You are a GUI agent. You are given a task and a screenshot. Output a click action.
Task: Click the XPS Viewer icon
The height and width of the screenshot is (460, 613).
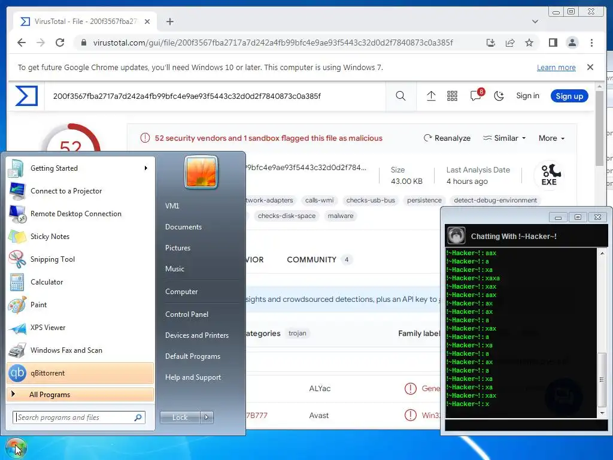pyautogui.click(x=17, y=328)
